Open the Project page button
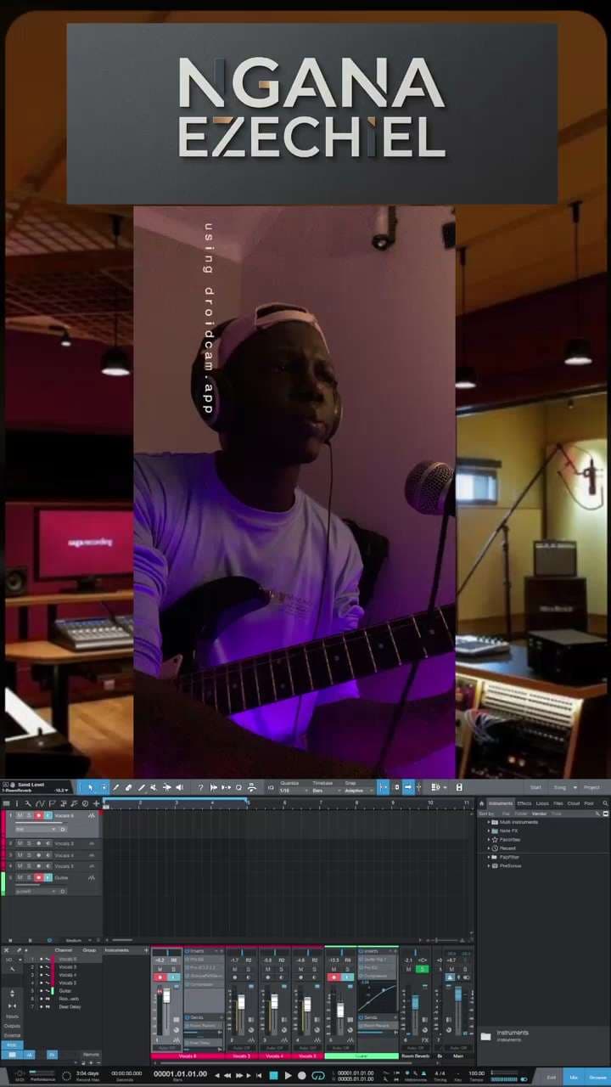The width and height of the screenshot is (611, 1087). click(x=591, y=787)
